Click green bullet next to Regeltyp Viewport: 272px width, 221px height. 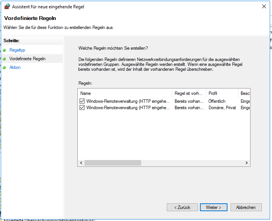4,50
